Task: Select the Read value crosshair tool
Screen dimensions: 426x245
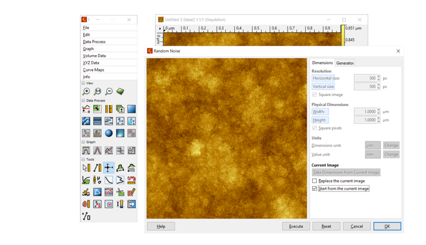Action: (x=109, y=168)
